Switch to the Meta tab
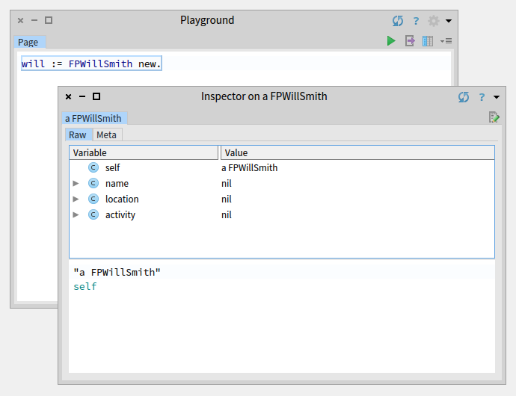This screenshot has height=396, width=516. pyautogui.click(x=107, y=134)
